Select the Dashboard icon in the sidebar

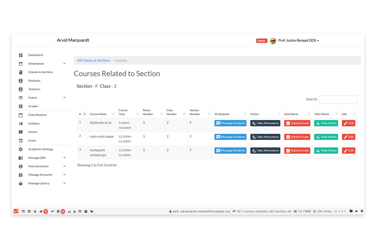[x=21, y=55]
